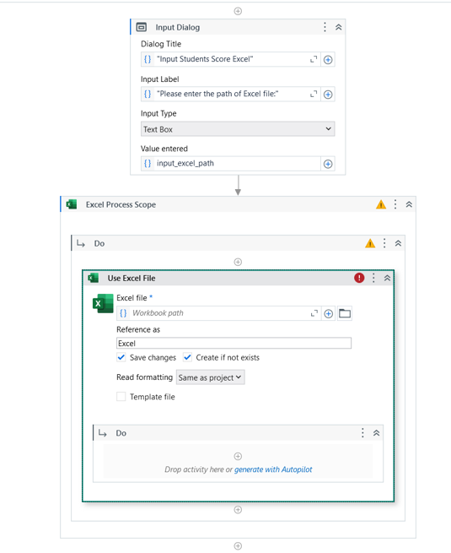Click plus button next to Value entered field
Image resolution: width=451 pixels, height=553 pixels.
point(328,164)
